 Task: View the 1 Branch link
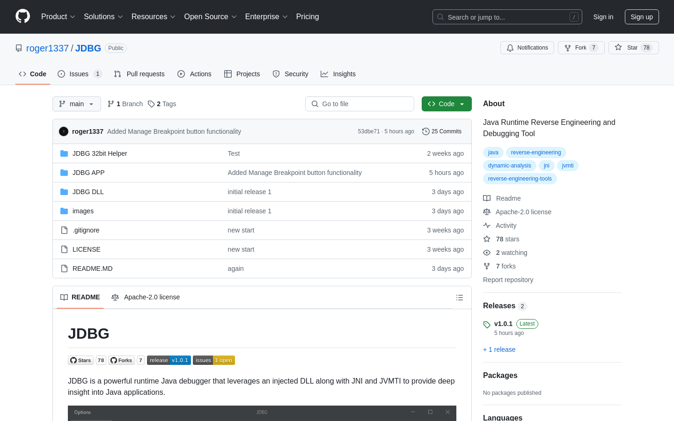[125, 104]
